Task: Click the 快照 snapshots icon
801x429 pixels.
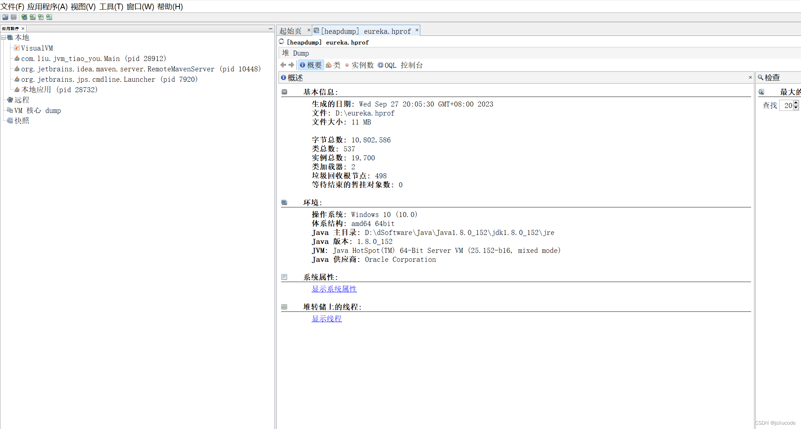Action: click(x=10, y=121)
